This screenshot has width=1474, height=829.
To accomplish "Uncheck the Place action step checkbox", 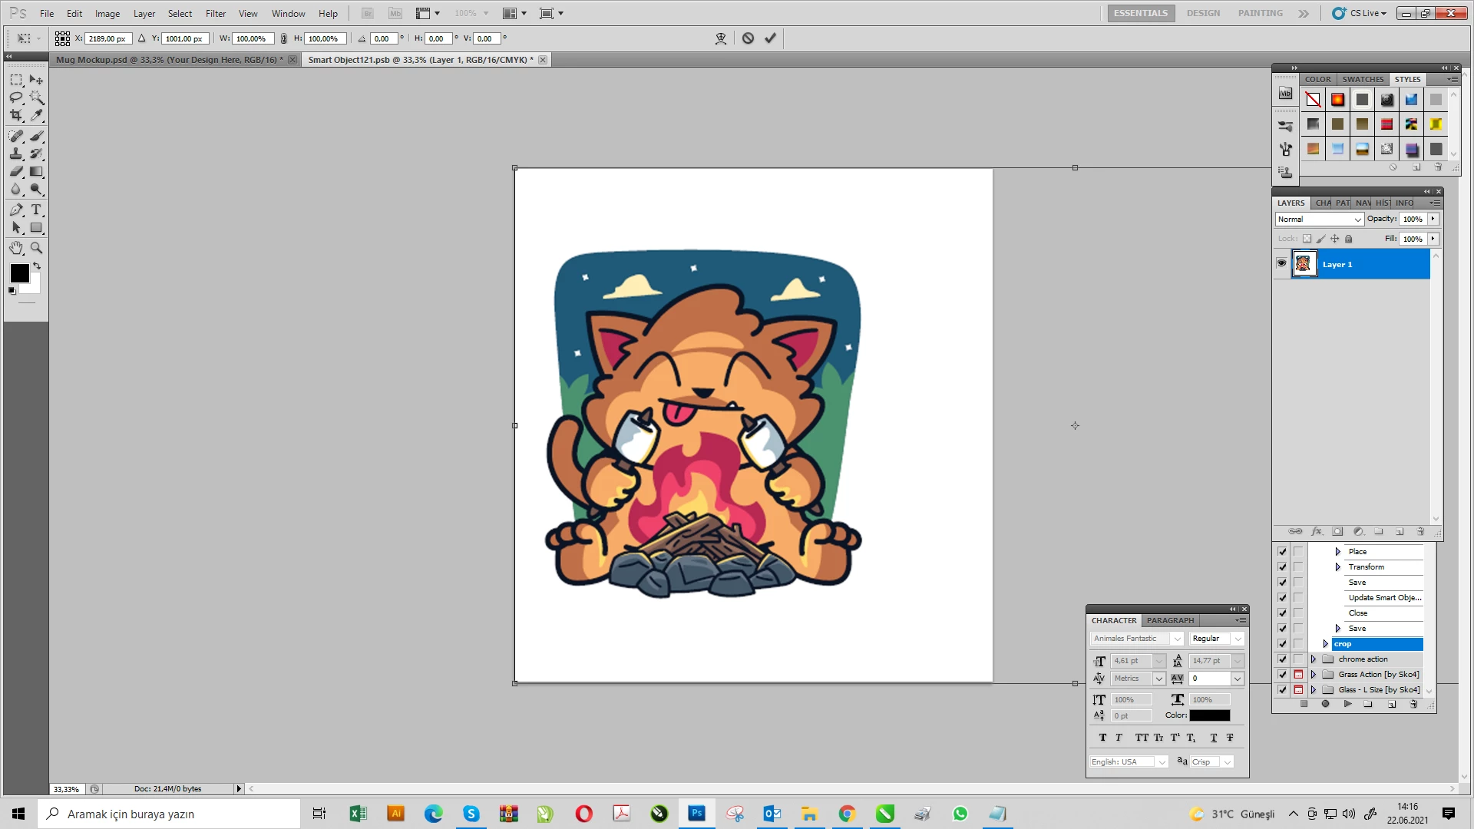I will click(x=1282, y=552).
